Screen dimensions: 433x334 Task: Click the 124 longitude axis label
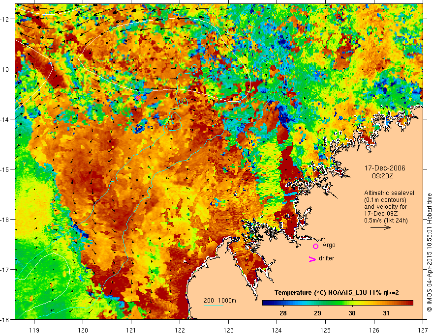coord(277,330)
